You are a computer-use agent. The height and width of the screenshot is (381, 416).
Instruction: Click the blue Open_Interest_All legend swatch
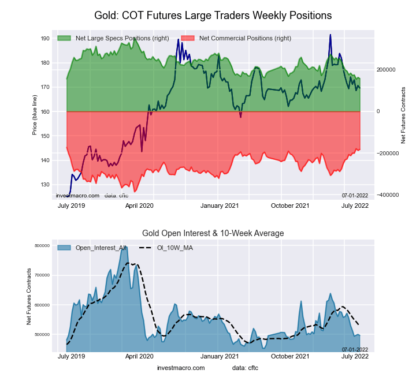click(x=64, y=248)
